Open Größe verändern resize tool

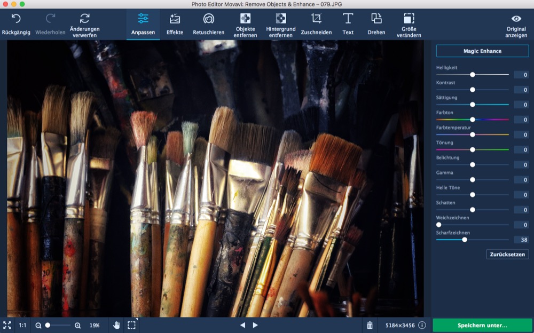[409, 19]
